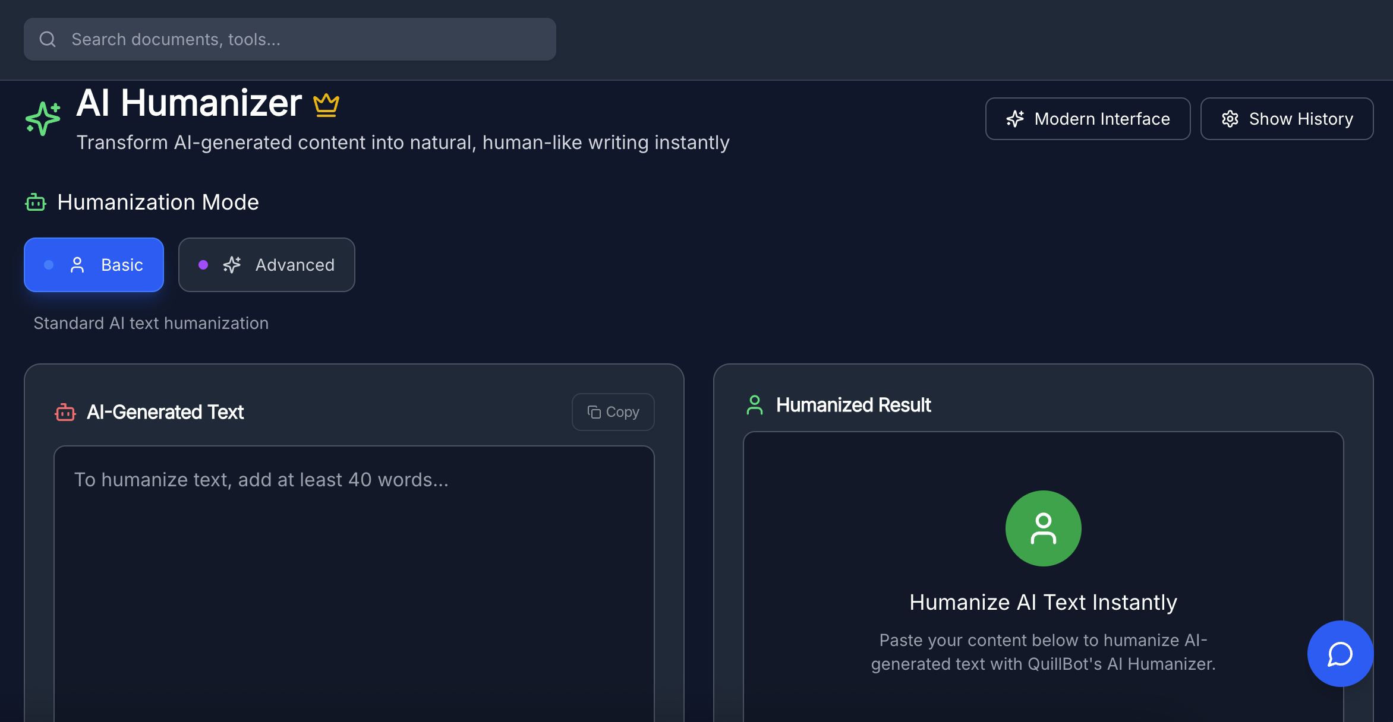Viewport: 1393px width, 722px height.
Task: Click the green circular person avatar in results panel
Action: tap(1042, 528)
